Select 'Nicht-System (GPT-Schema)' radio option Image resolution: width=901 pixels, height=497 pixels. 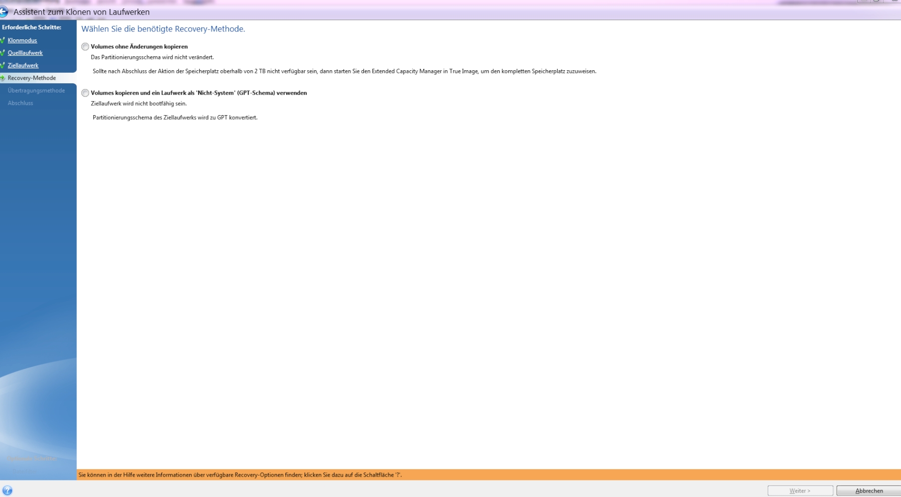pyautogui.click(x=85, y=93)
